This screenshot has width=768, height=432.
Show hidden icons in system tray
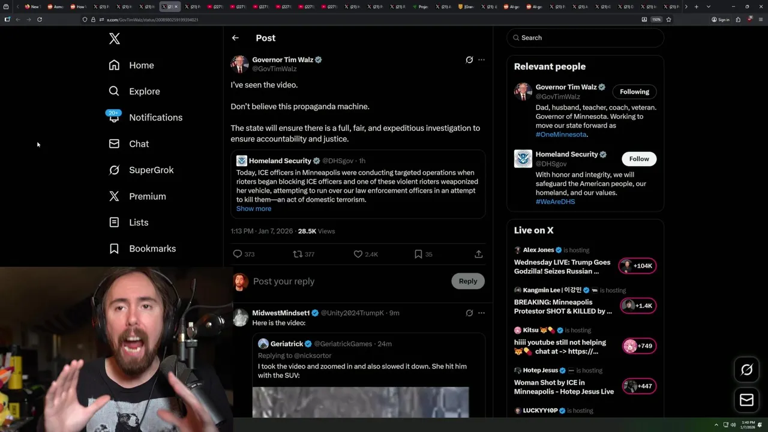pos(716,425)
